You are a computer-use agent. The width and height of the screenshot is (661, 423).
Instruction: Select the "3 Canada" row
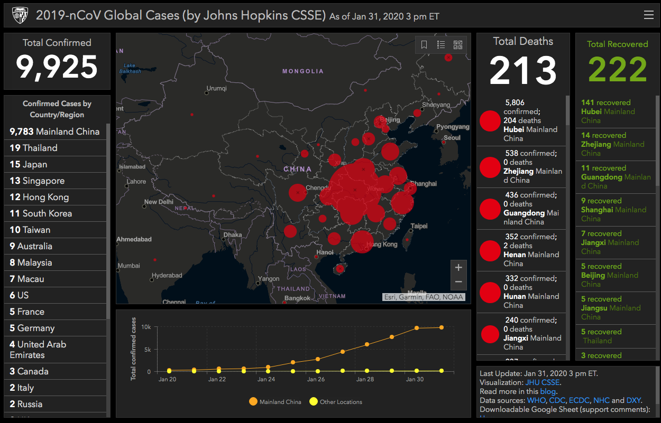tap(55, 371)
